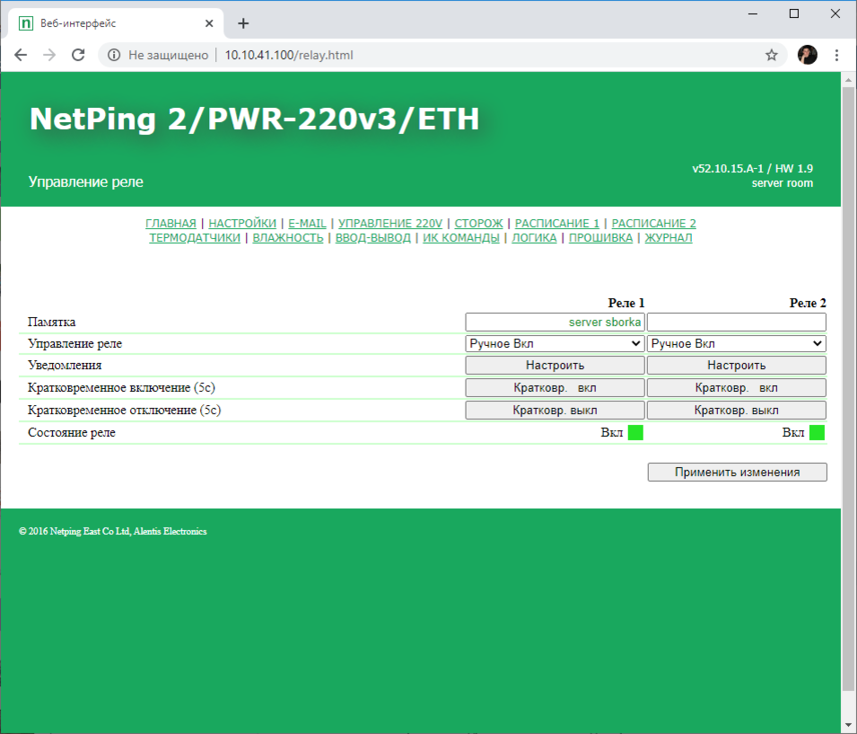Click the NetPing 2/PWR-220v3/ETH heading
The image size is (857, 734).
(254, 119)
